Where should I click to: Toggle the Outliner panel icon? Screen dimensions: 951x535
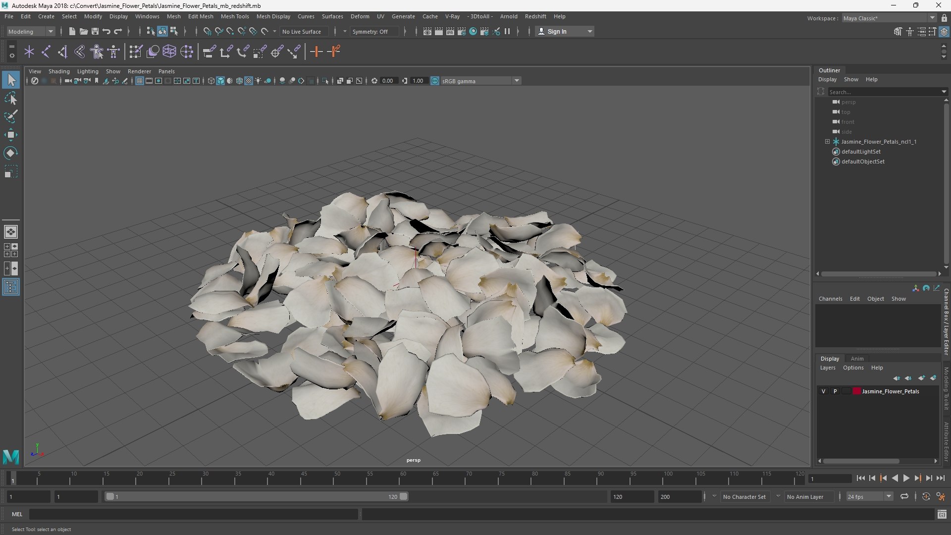pyautogui.click(x=11, y=287)
